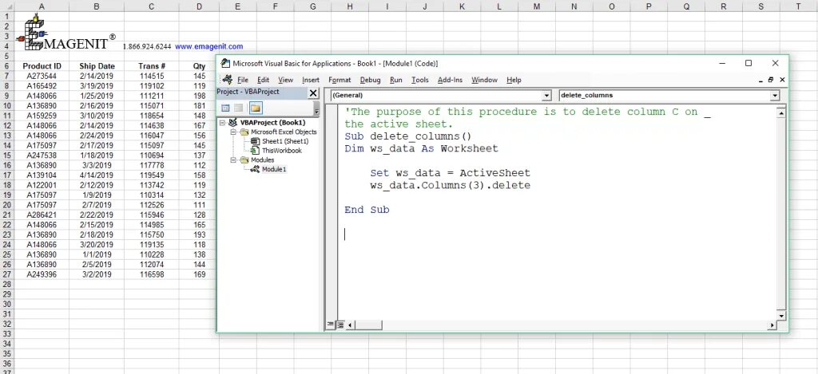818x374 pixels.
Task: Click the Sheet1 worksheet icon in project tree
Action: point(255,141)
